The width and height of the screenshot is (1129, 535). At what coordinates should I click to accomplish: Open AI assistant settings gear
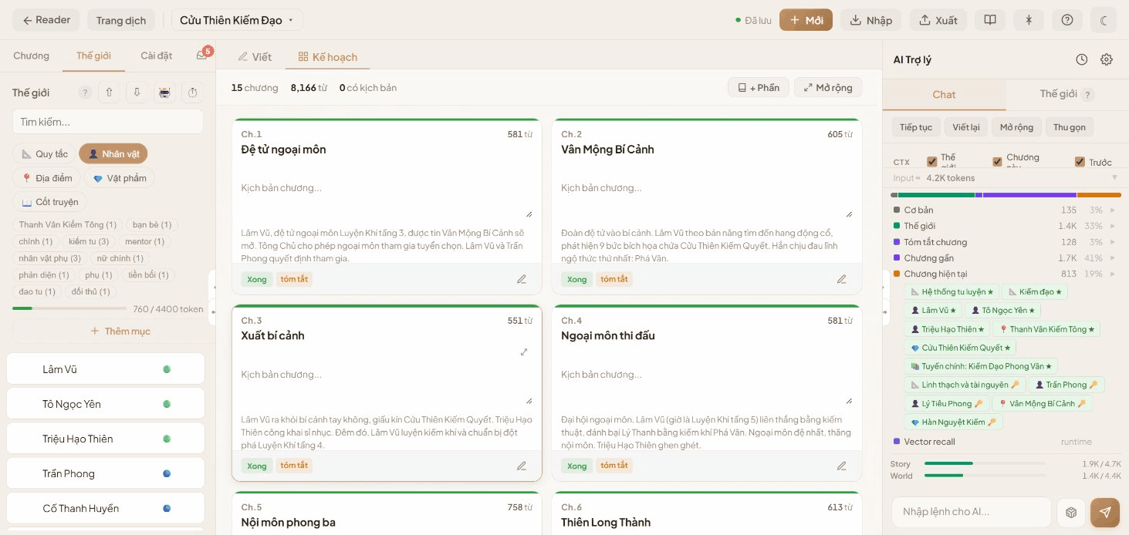click(x=1107, y=59)
